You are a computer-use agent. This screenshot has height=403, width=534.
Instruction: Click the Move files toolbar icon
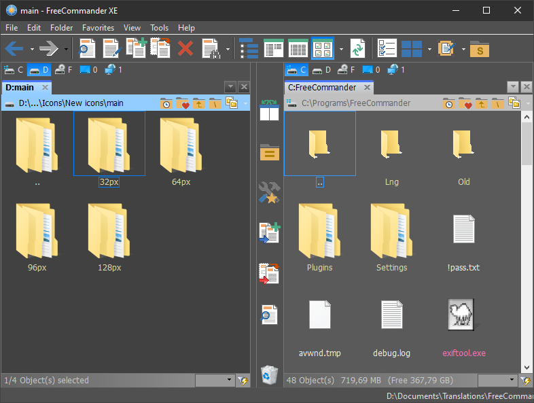160,48
